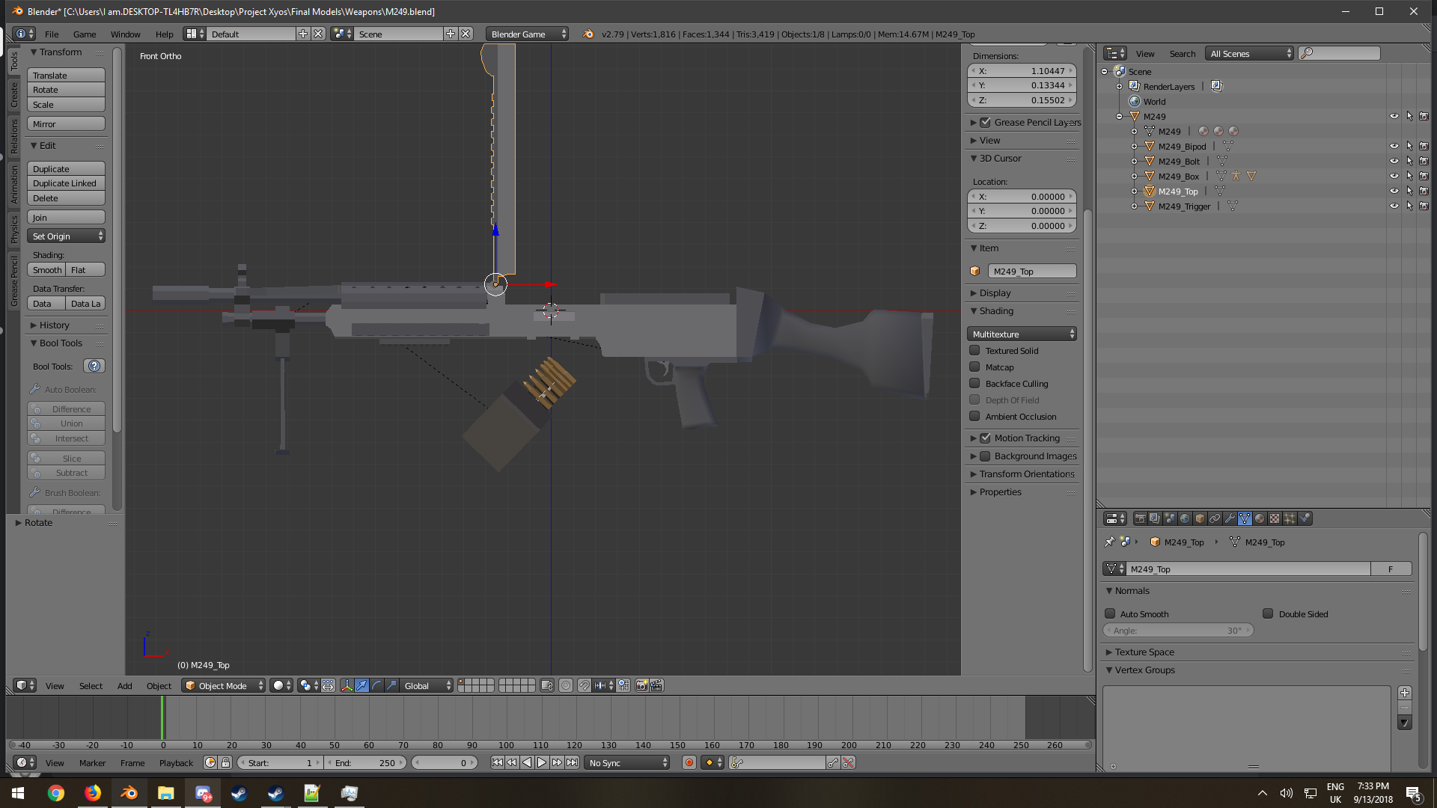The width and height of the screenshot is (1437, 808).
Task: Toggle lock time to other windows padlock icon
Action: pos(225,763)
